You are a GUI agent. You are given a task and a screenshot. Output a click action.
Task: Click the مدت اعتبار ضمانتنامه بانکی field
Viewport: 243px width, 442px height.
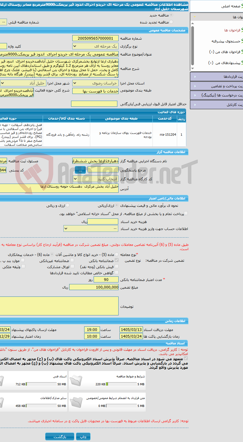click(106, 280)
